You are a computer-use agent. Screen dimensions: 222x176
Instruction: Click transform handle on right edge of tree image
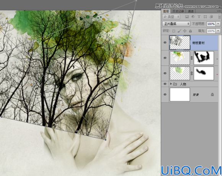click(x=121, y=70)
